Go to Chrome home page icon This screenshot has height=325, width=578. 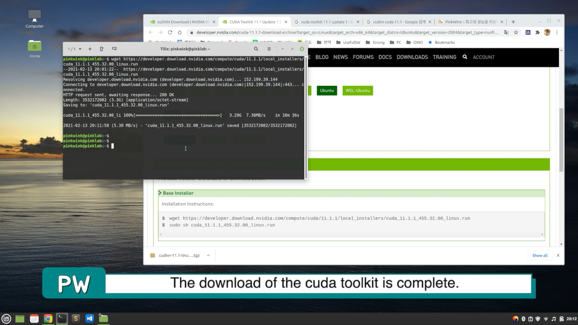tap(180, 32)
